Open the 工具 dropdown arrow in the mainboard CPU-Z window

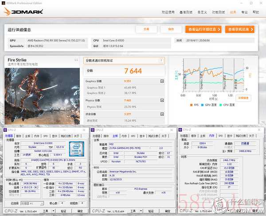[141, 211]
